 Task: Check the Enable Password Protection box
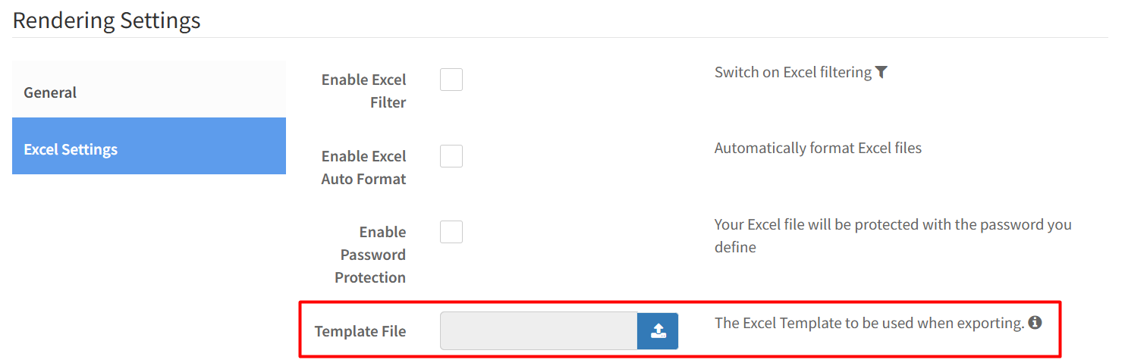point(451,232)
